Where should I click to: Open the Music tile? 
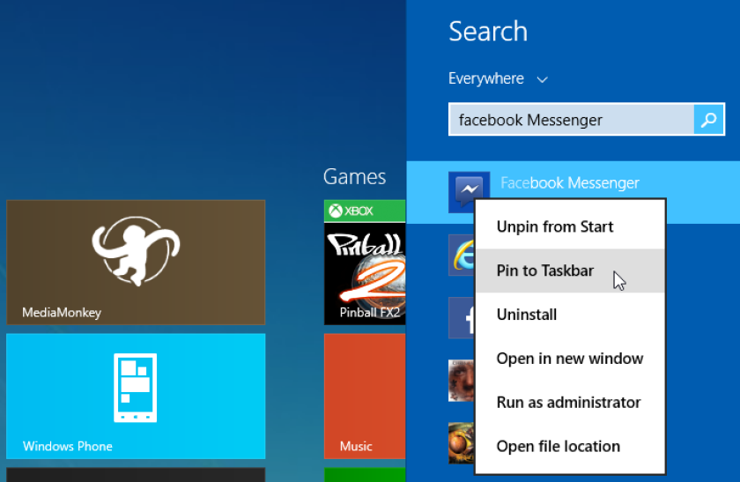365,396
